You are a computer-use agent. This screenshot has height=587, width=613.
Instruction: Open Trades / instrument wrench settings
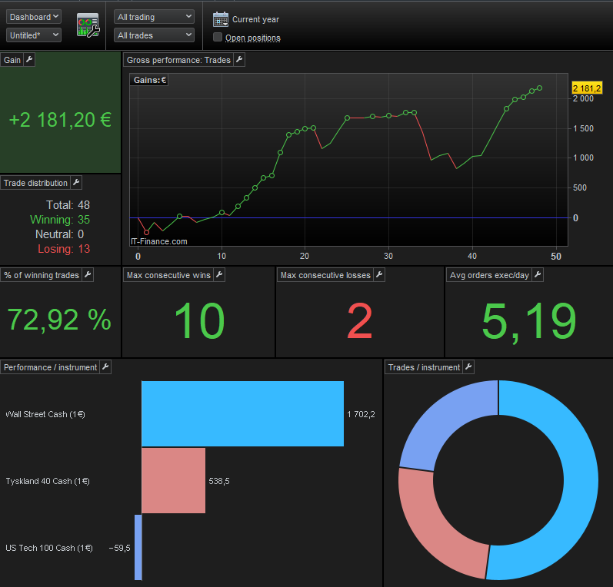pos(468,366)
